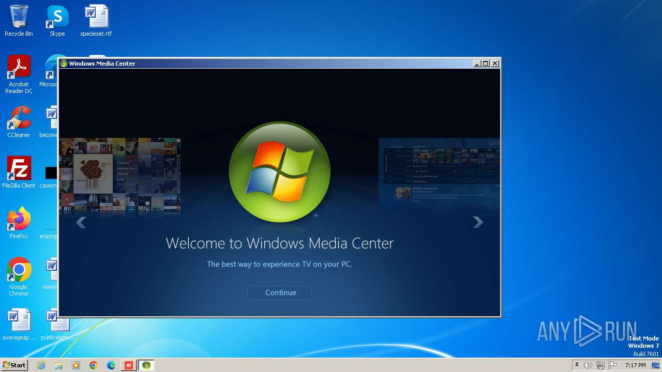Launch Windows Media Player from taskbar
The height and width of the screenshot is (372, 662).
[76, 365]
